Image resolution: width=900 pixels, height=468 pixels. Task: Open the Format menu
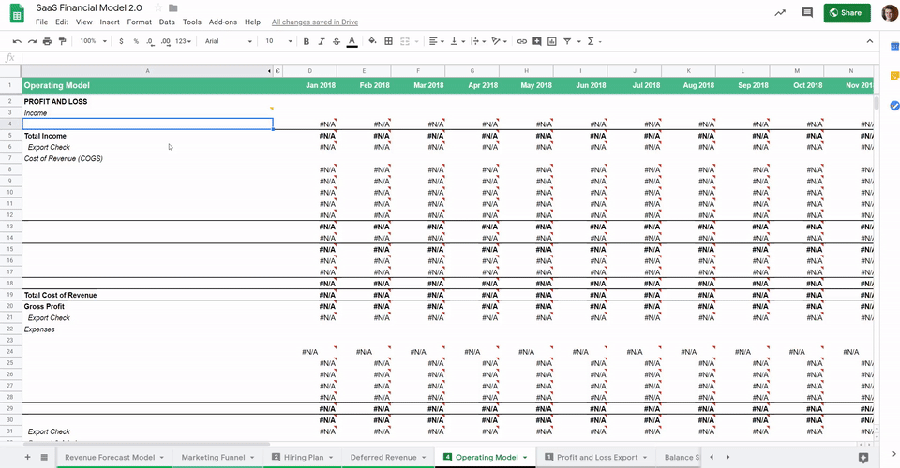139,22
